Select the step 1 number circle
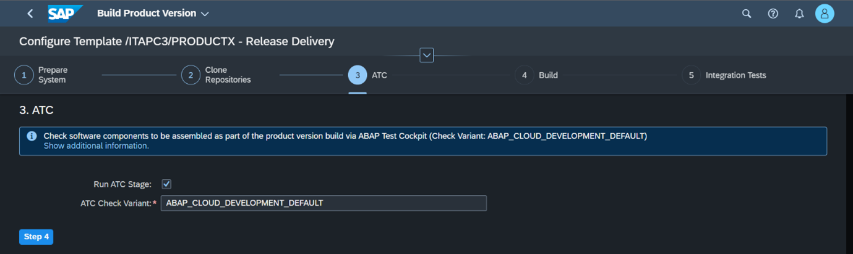853x254 pixels. point(24,75)
